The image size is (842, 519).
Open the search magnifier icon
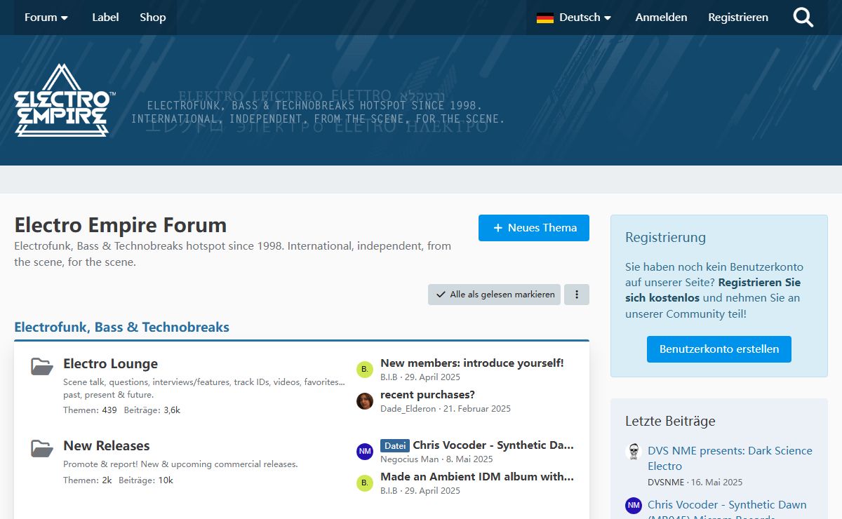pos(803,18)
